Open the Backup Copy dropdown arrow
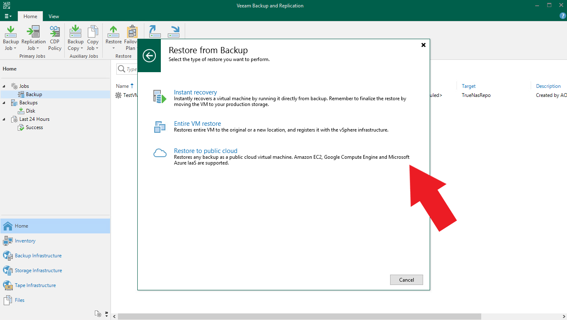Image resolution: width=567 pixels, height=320 pixels. 82,49
